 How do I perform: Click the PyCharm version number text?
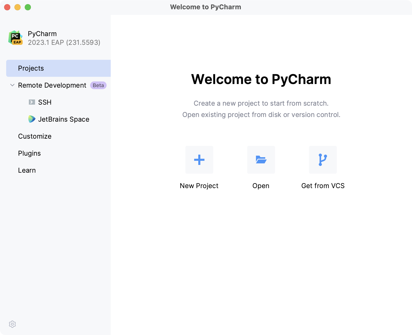pos(64,43)
